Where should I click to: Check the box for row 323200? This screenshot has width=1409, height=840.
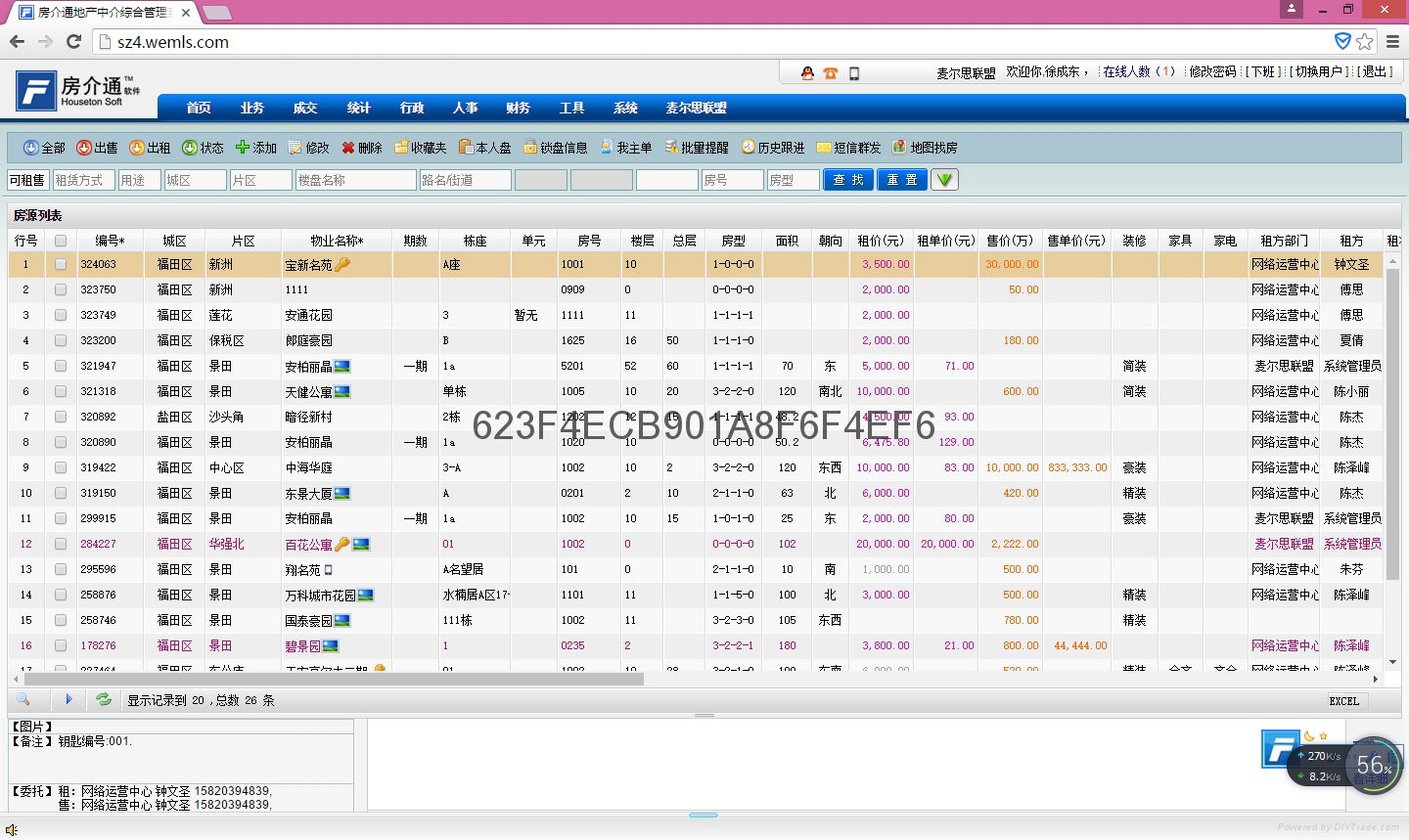tap(61, 340)
